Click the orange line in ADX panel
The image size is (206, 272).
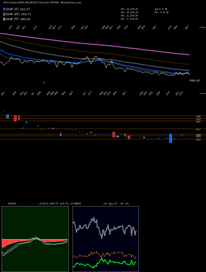point(104,255)
